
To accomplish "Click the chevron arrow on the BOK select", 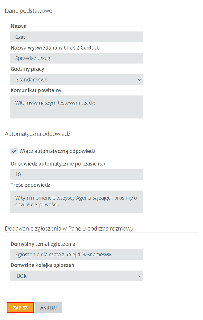I will click(x=139, y=276).
